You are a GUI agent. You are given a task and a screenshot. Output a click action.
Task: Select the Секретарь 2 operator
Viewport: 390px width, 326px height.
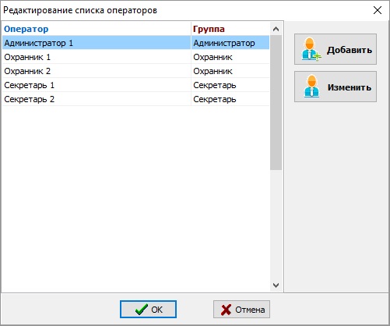pos(97,99)
